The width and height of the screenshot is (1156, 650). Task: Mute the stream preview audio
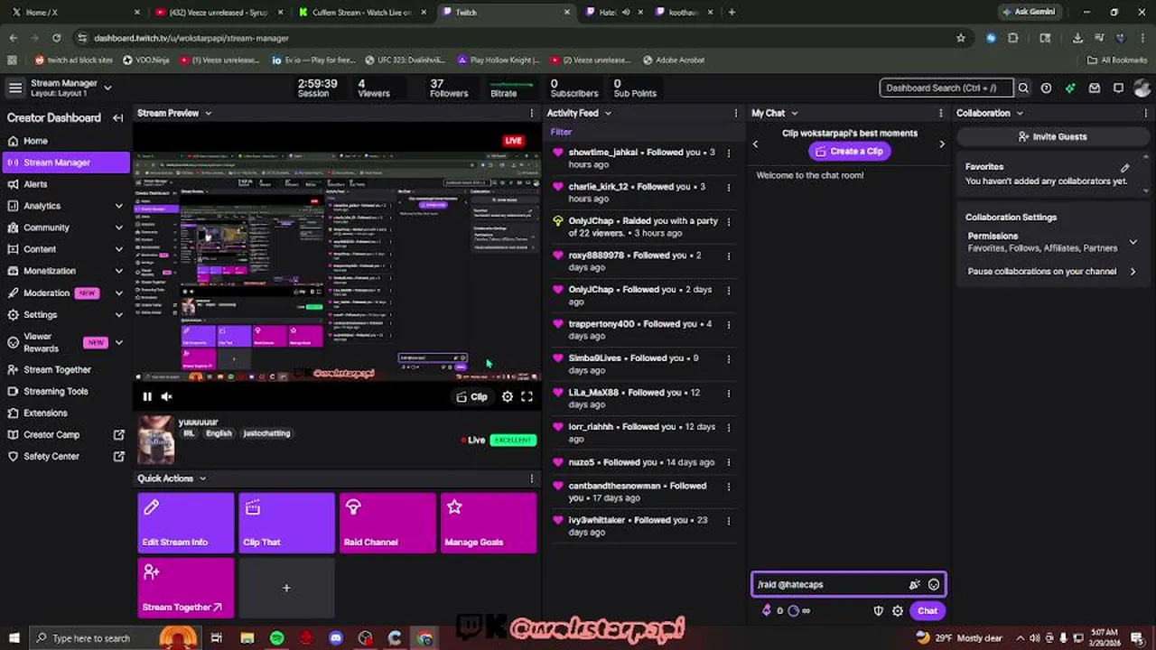click(x=166, y=396)
